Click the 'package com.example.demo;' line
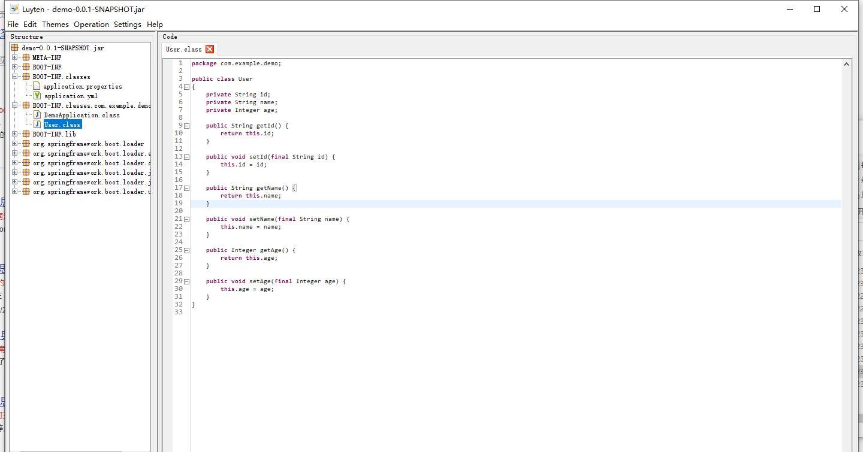 pyautogui.click(x=236, y=63)
